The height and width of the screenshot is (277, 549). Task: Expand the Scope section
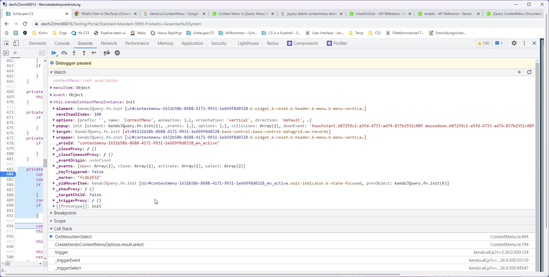(59, 221)
